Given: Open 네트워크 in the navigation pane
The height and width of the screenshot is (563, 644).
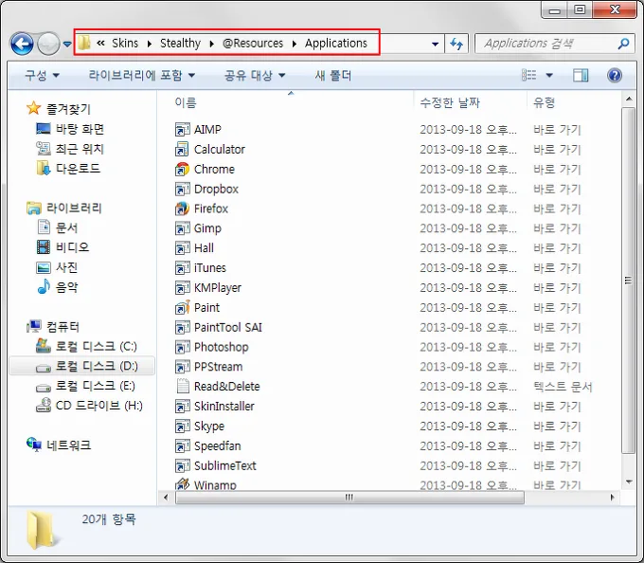Looking at the screenshot, I should tap(68, 445).
